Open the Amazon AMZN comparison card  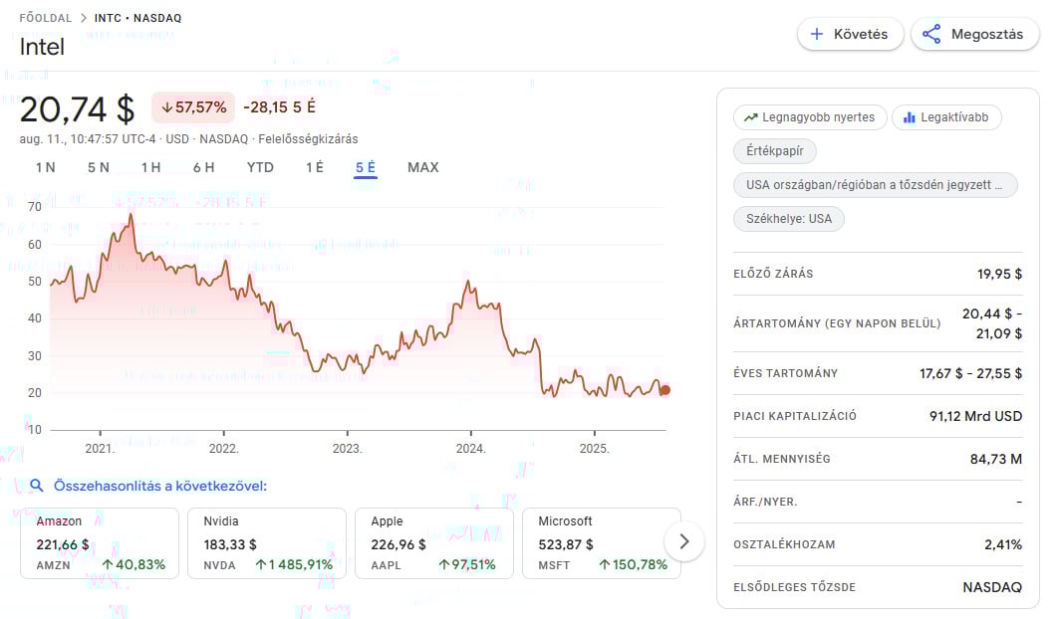click(x=100, y=543)
